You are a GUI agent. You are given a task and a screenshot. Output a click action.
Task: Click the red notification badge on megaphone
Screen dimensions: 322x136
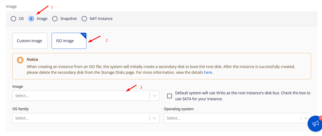(x=320, y=118)
